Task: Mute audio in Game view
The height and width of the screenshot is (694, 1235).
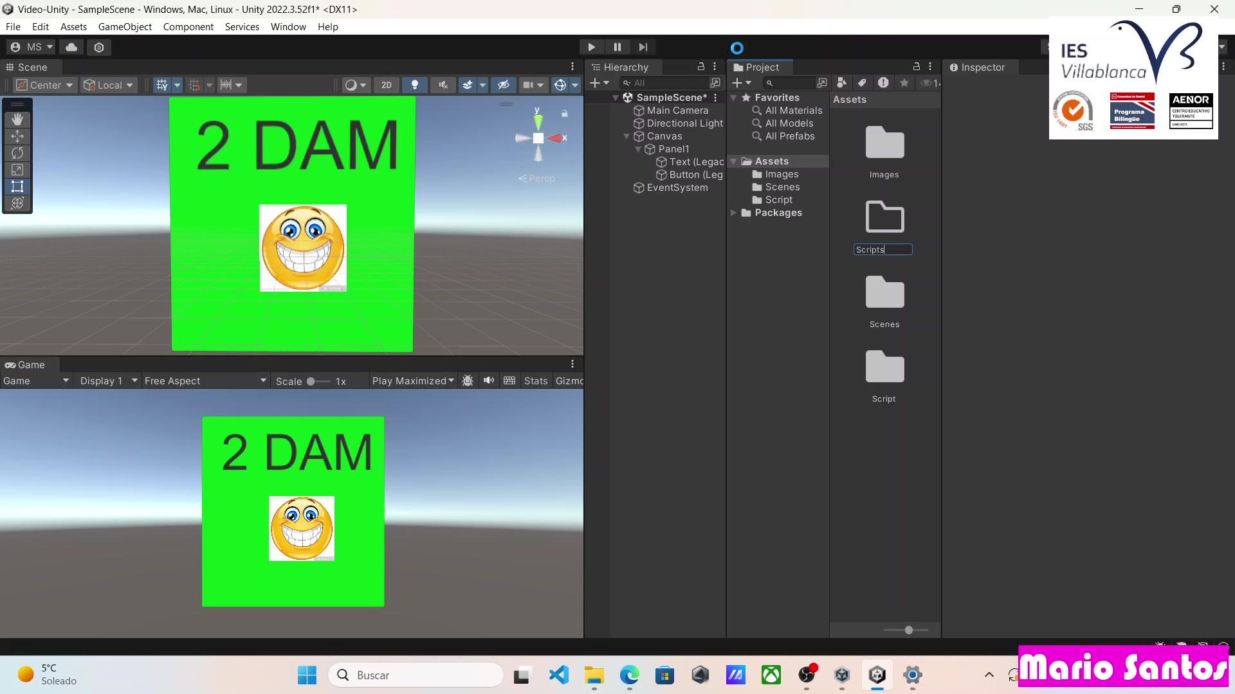Action: tap(489, 380)
